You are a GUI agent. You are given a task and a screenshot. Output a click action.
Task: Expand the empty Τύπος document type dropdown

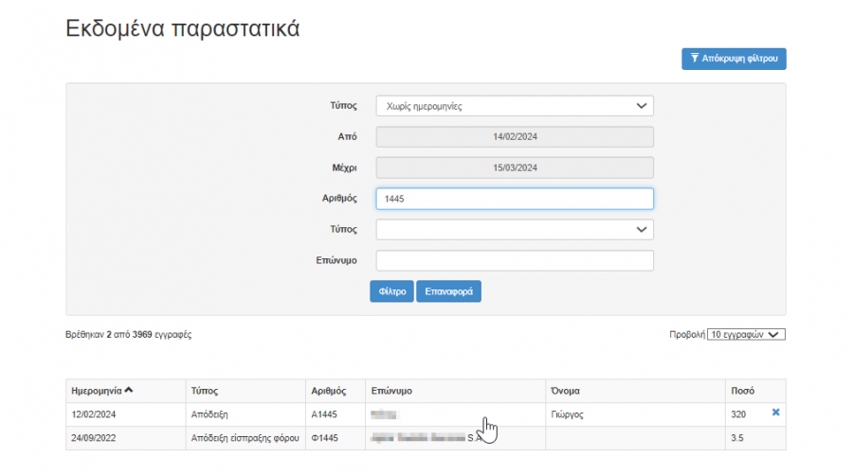[x=514, y=229]
